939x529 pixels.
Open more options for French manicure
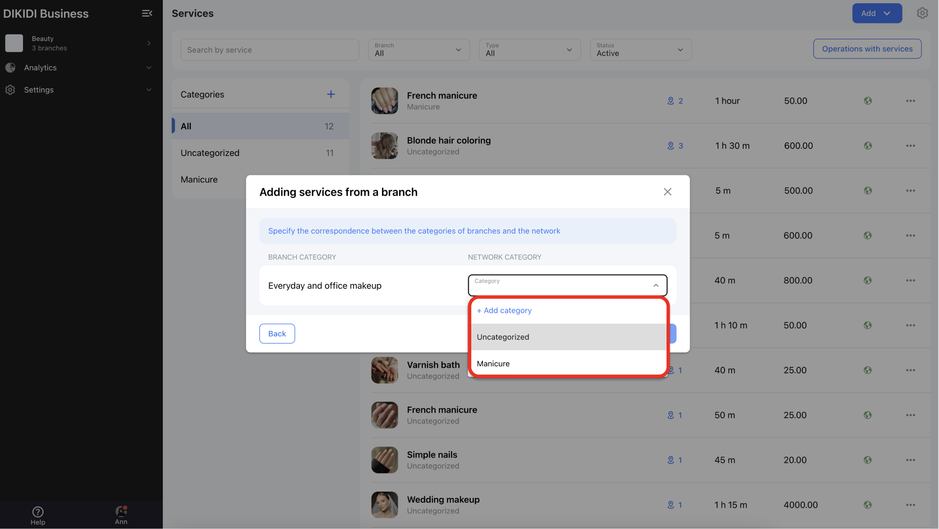(910, 101)
